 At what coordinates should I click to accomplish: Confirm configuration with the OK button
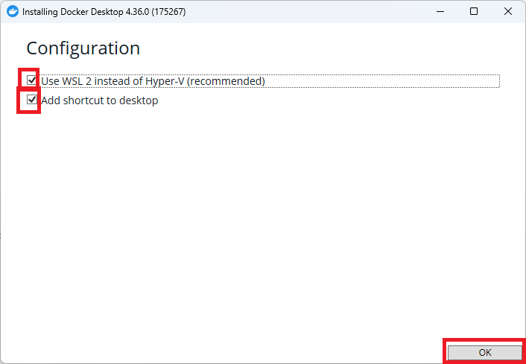coord(485,352)
